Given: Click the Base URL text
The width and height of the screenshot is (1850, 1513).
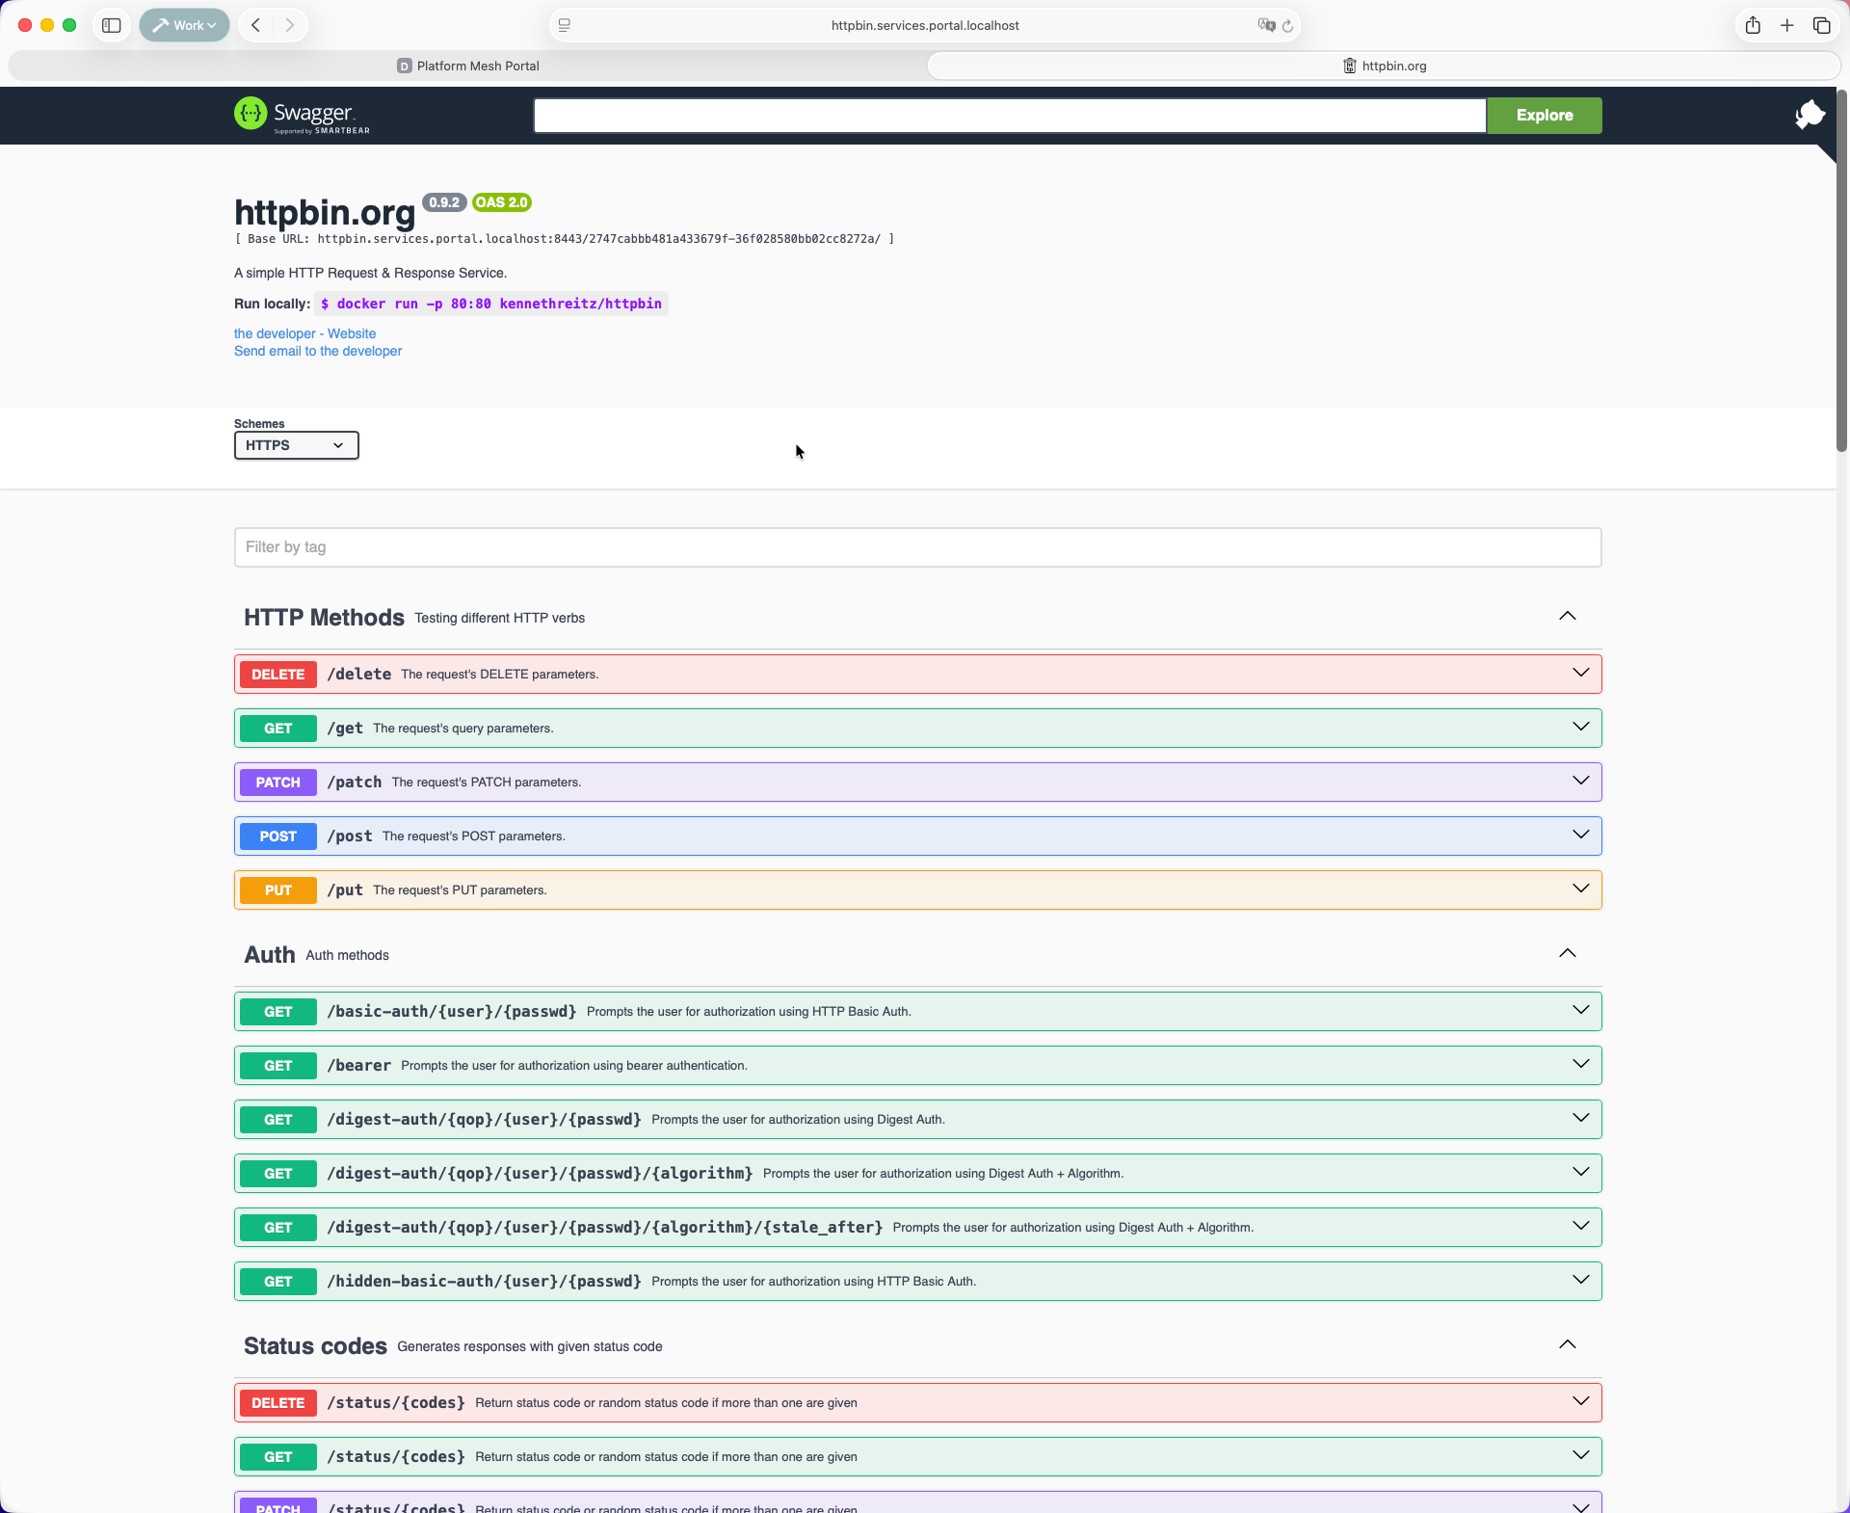Looking at the screenshot, I should click(x=565, y=239).
